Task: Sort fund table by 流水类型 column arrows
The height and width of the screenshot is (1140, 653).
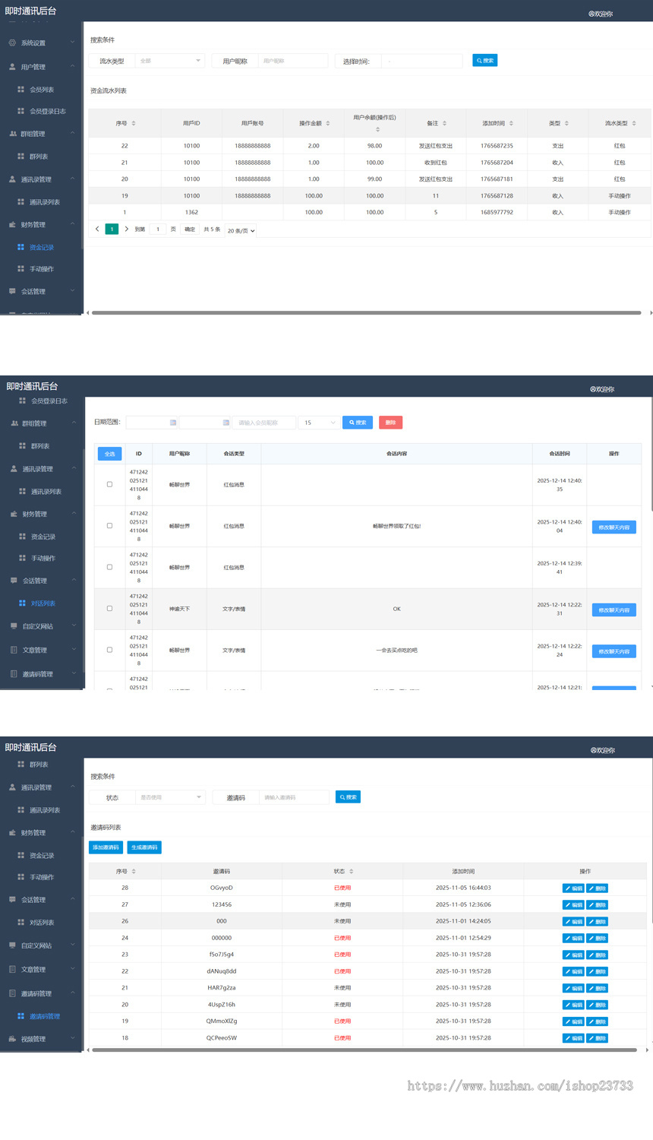Action: click(634, 123)
